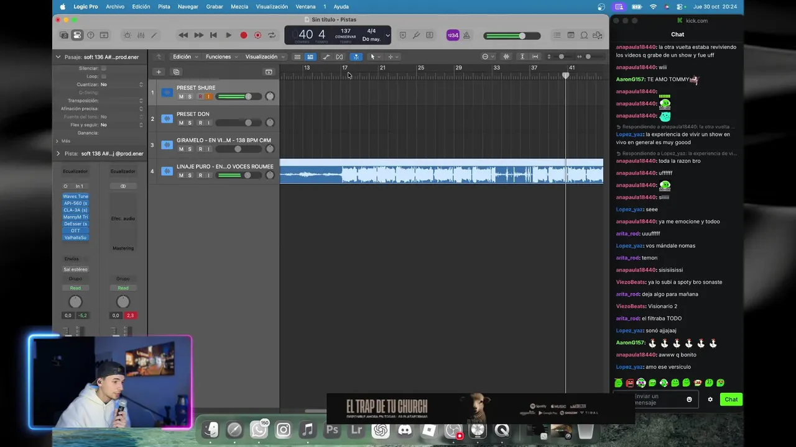Open the Ventana menu
Viewport: 796px width, 447px height.
click(305, 6)
